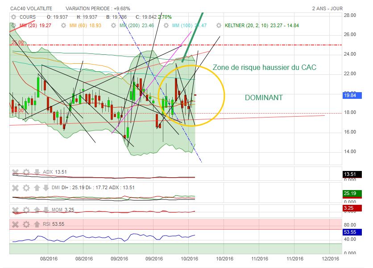Click the DMI value tag 25.19
The height and width of the screenshot is (268, 373).
352,194
